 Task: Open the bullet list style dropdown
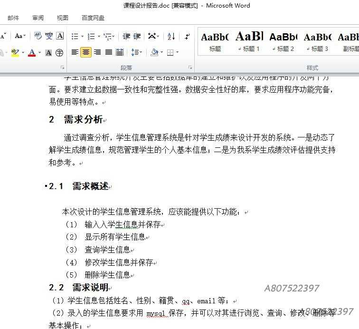click(82, 36)
